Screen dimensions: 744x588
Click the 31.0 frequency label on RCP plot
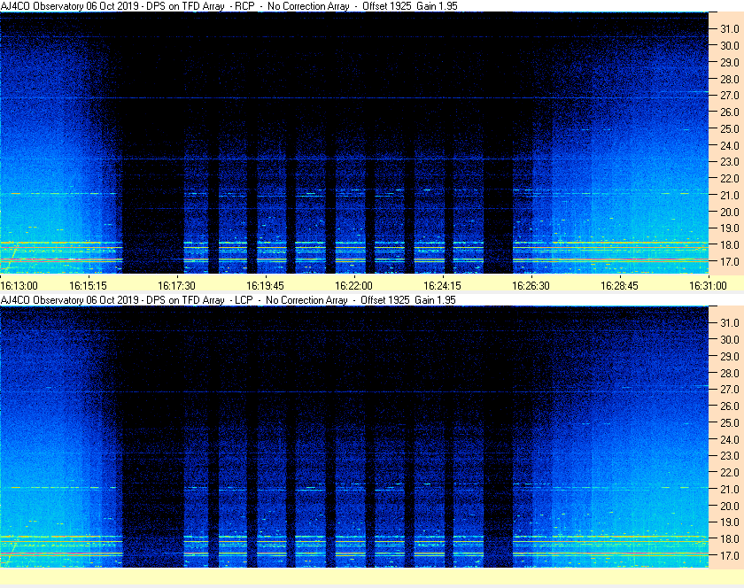[730, 29]
